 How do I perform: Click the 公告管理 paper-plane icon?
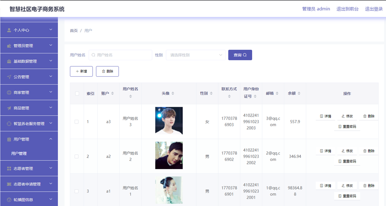click(x=9, y=77)
